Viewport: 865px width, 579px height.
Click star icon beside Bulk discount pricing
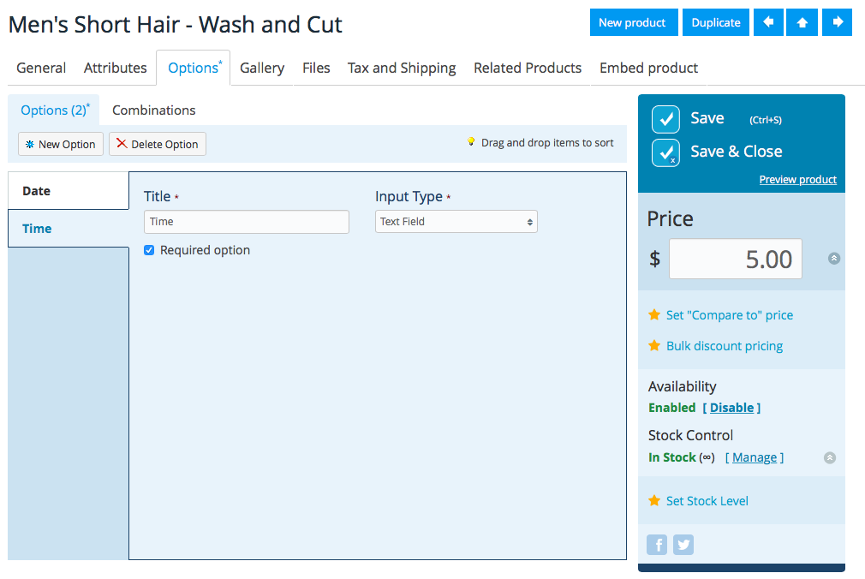pos(654,345)
